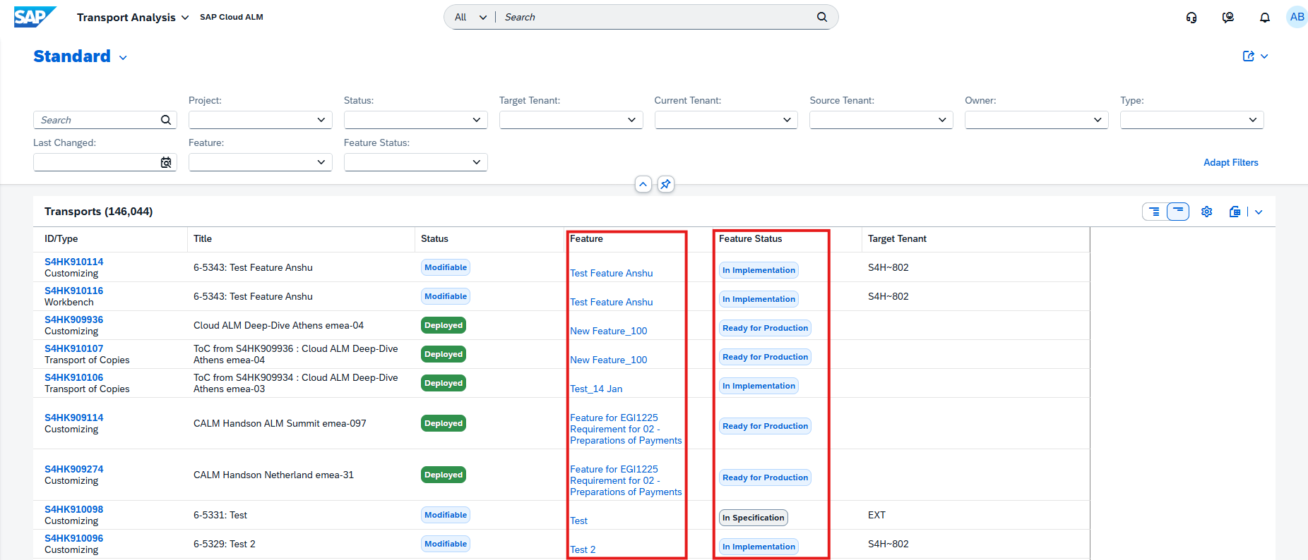Click the AB user avatar

pos(1297,17)
